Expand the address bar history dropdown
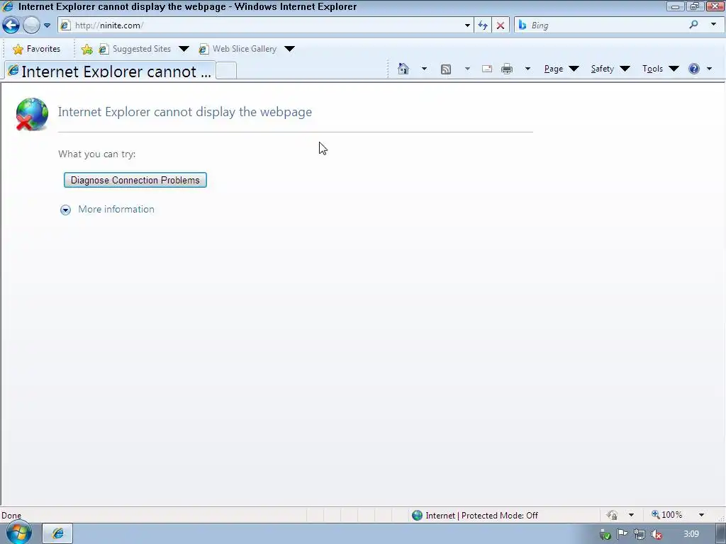This screenshot has height=544, width=726. point(467,25)
